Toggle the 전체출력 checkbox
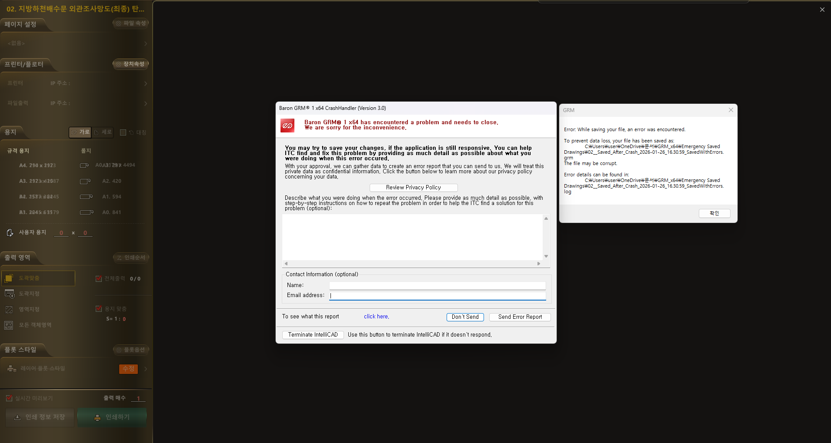This screenshot has width=831, height=443. [99, 279]
